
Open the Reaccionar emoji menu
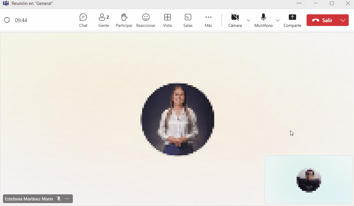pyautogui.click(x=146, y=20)
